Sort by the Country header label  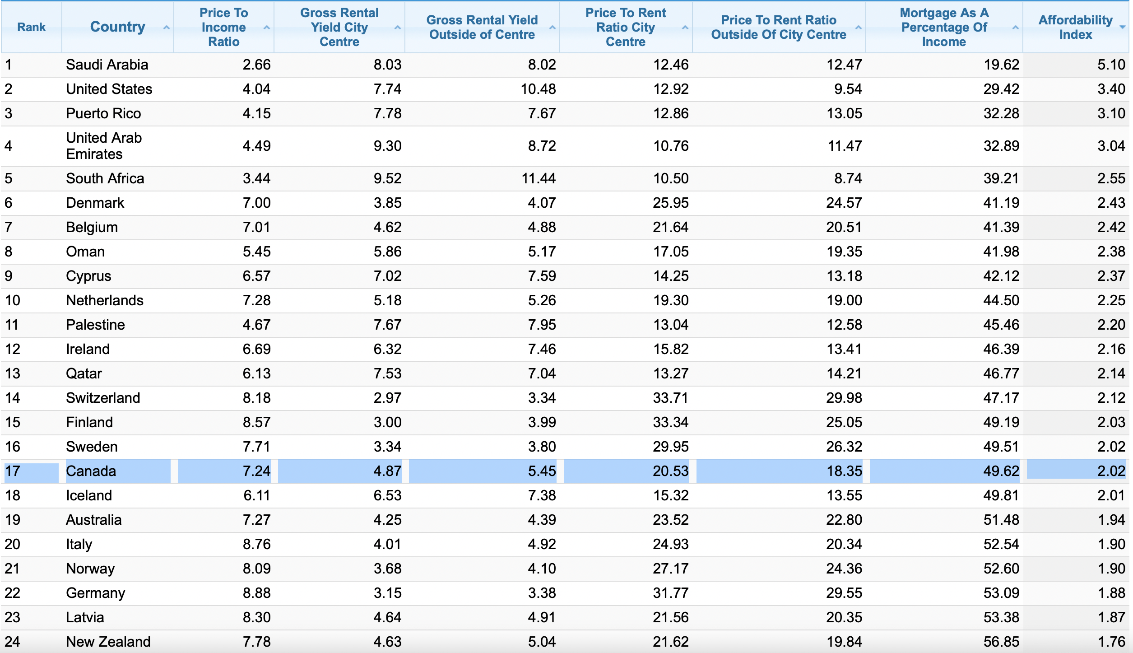coord(117,27)
